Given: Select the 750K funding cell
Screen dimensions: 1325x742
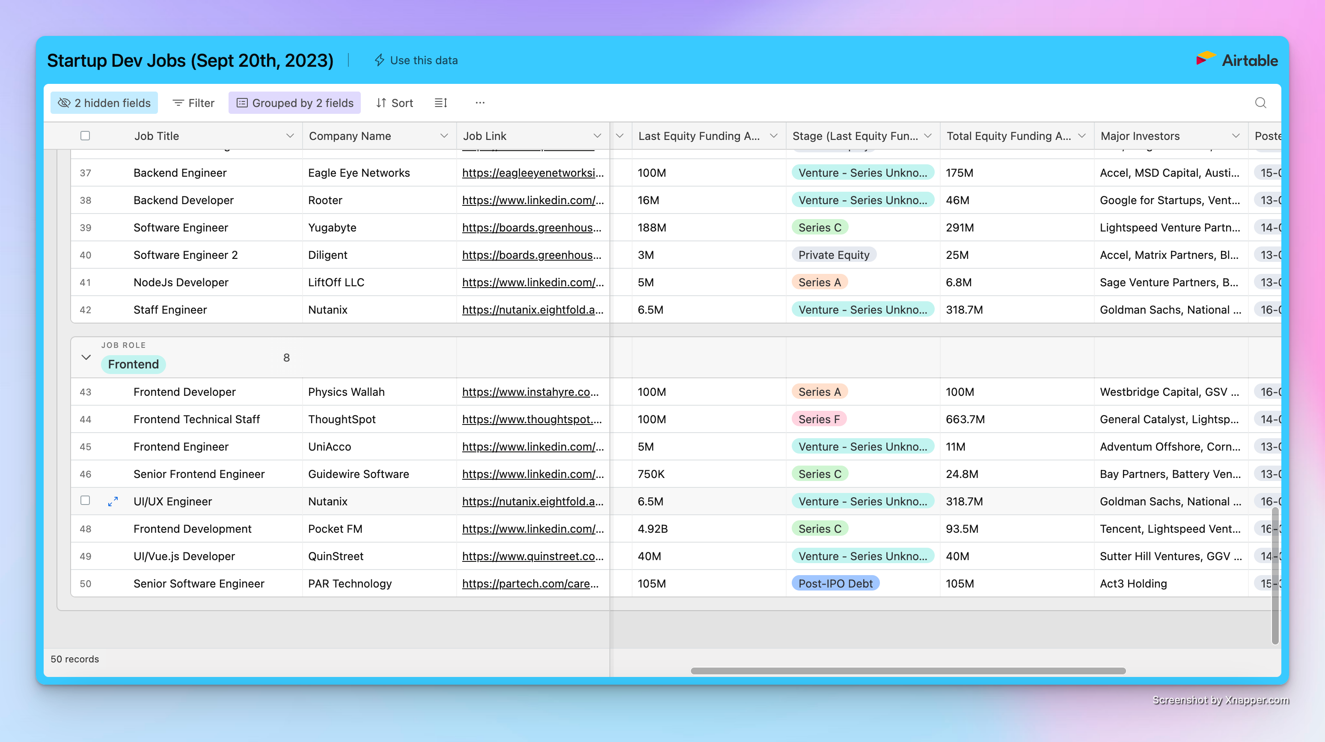Looking at the screenshot, I should click(x=709, y=474).
